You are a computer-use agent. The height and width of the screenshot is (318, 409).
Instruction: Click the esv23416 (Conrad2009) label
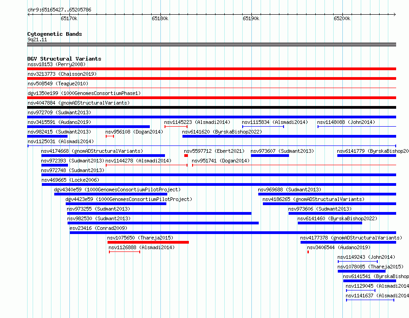click(99, 228)
